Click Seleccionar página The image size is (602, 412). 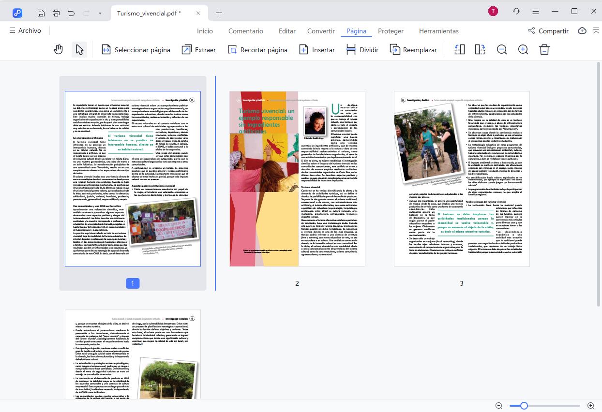[135, 50]
